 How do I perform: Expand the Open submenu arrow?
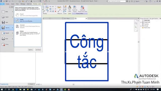[x=13, y=17]
